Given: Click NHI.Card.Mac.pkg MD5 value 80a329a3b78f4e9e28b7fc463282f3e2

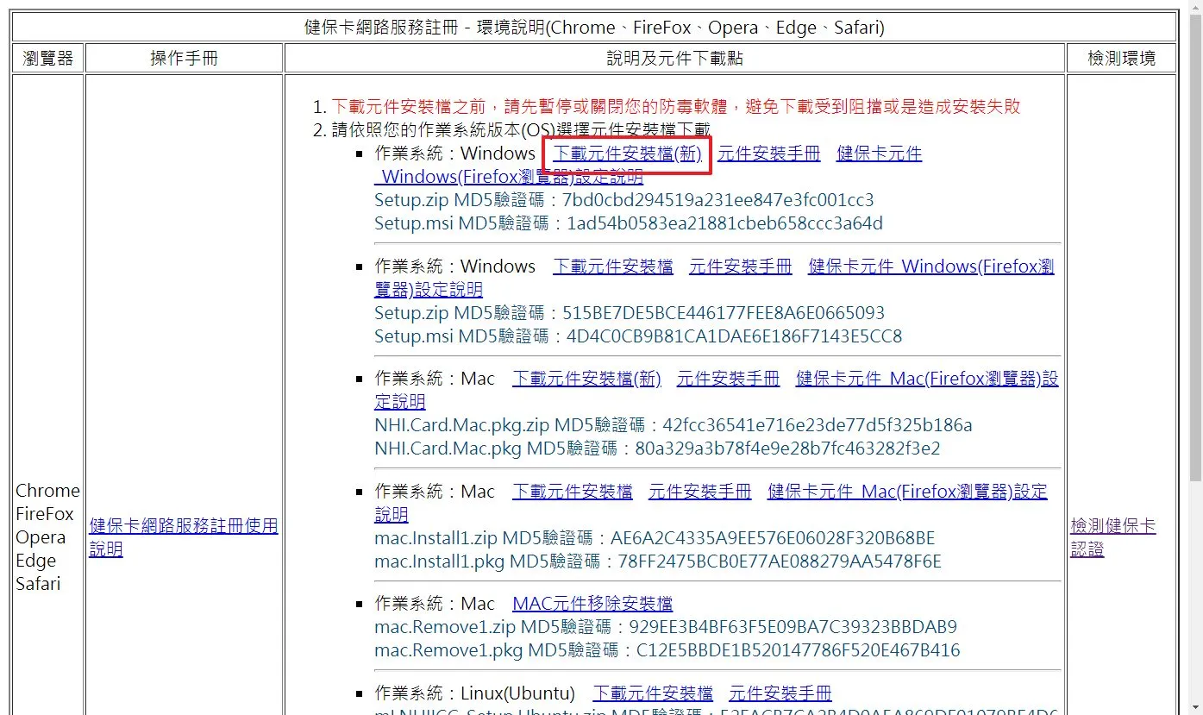Looking at the screenshot, I should pos(787,448).
